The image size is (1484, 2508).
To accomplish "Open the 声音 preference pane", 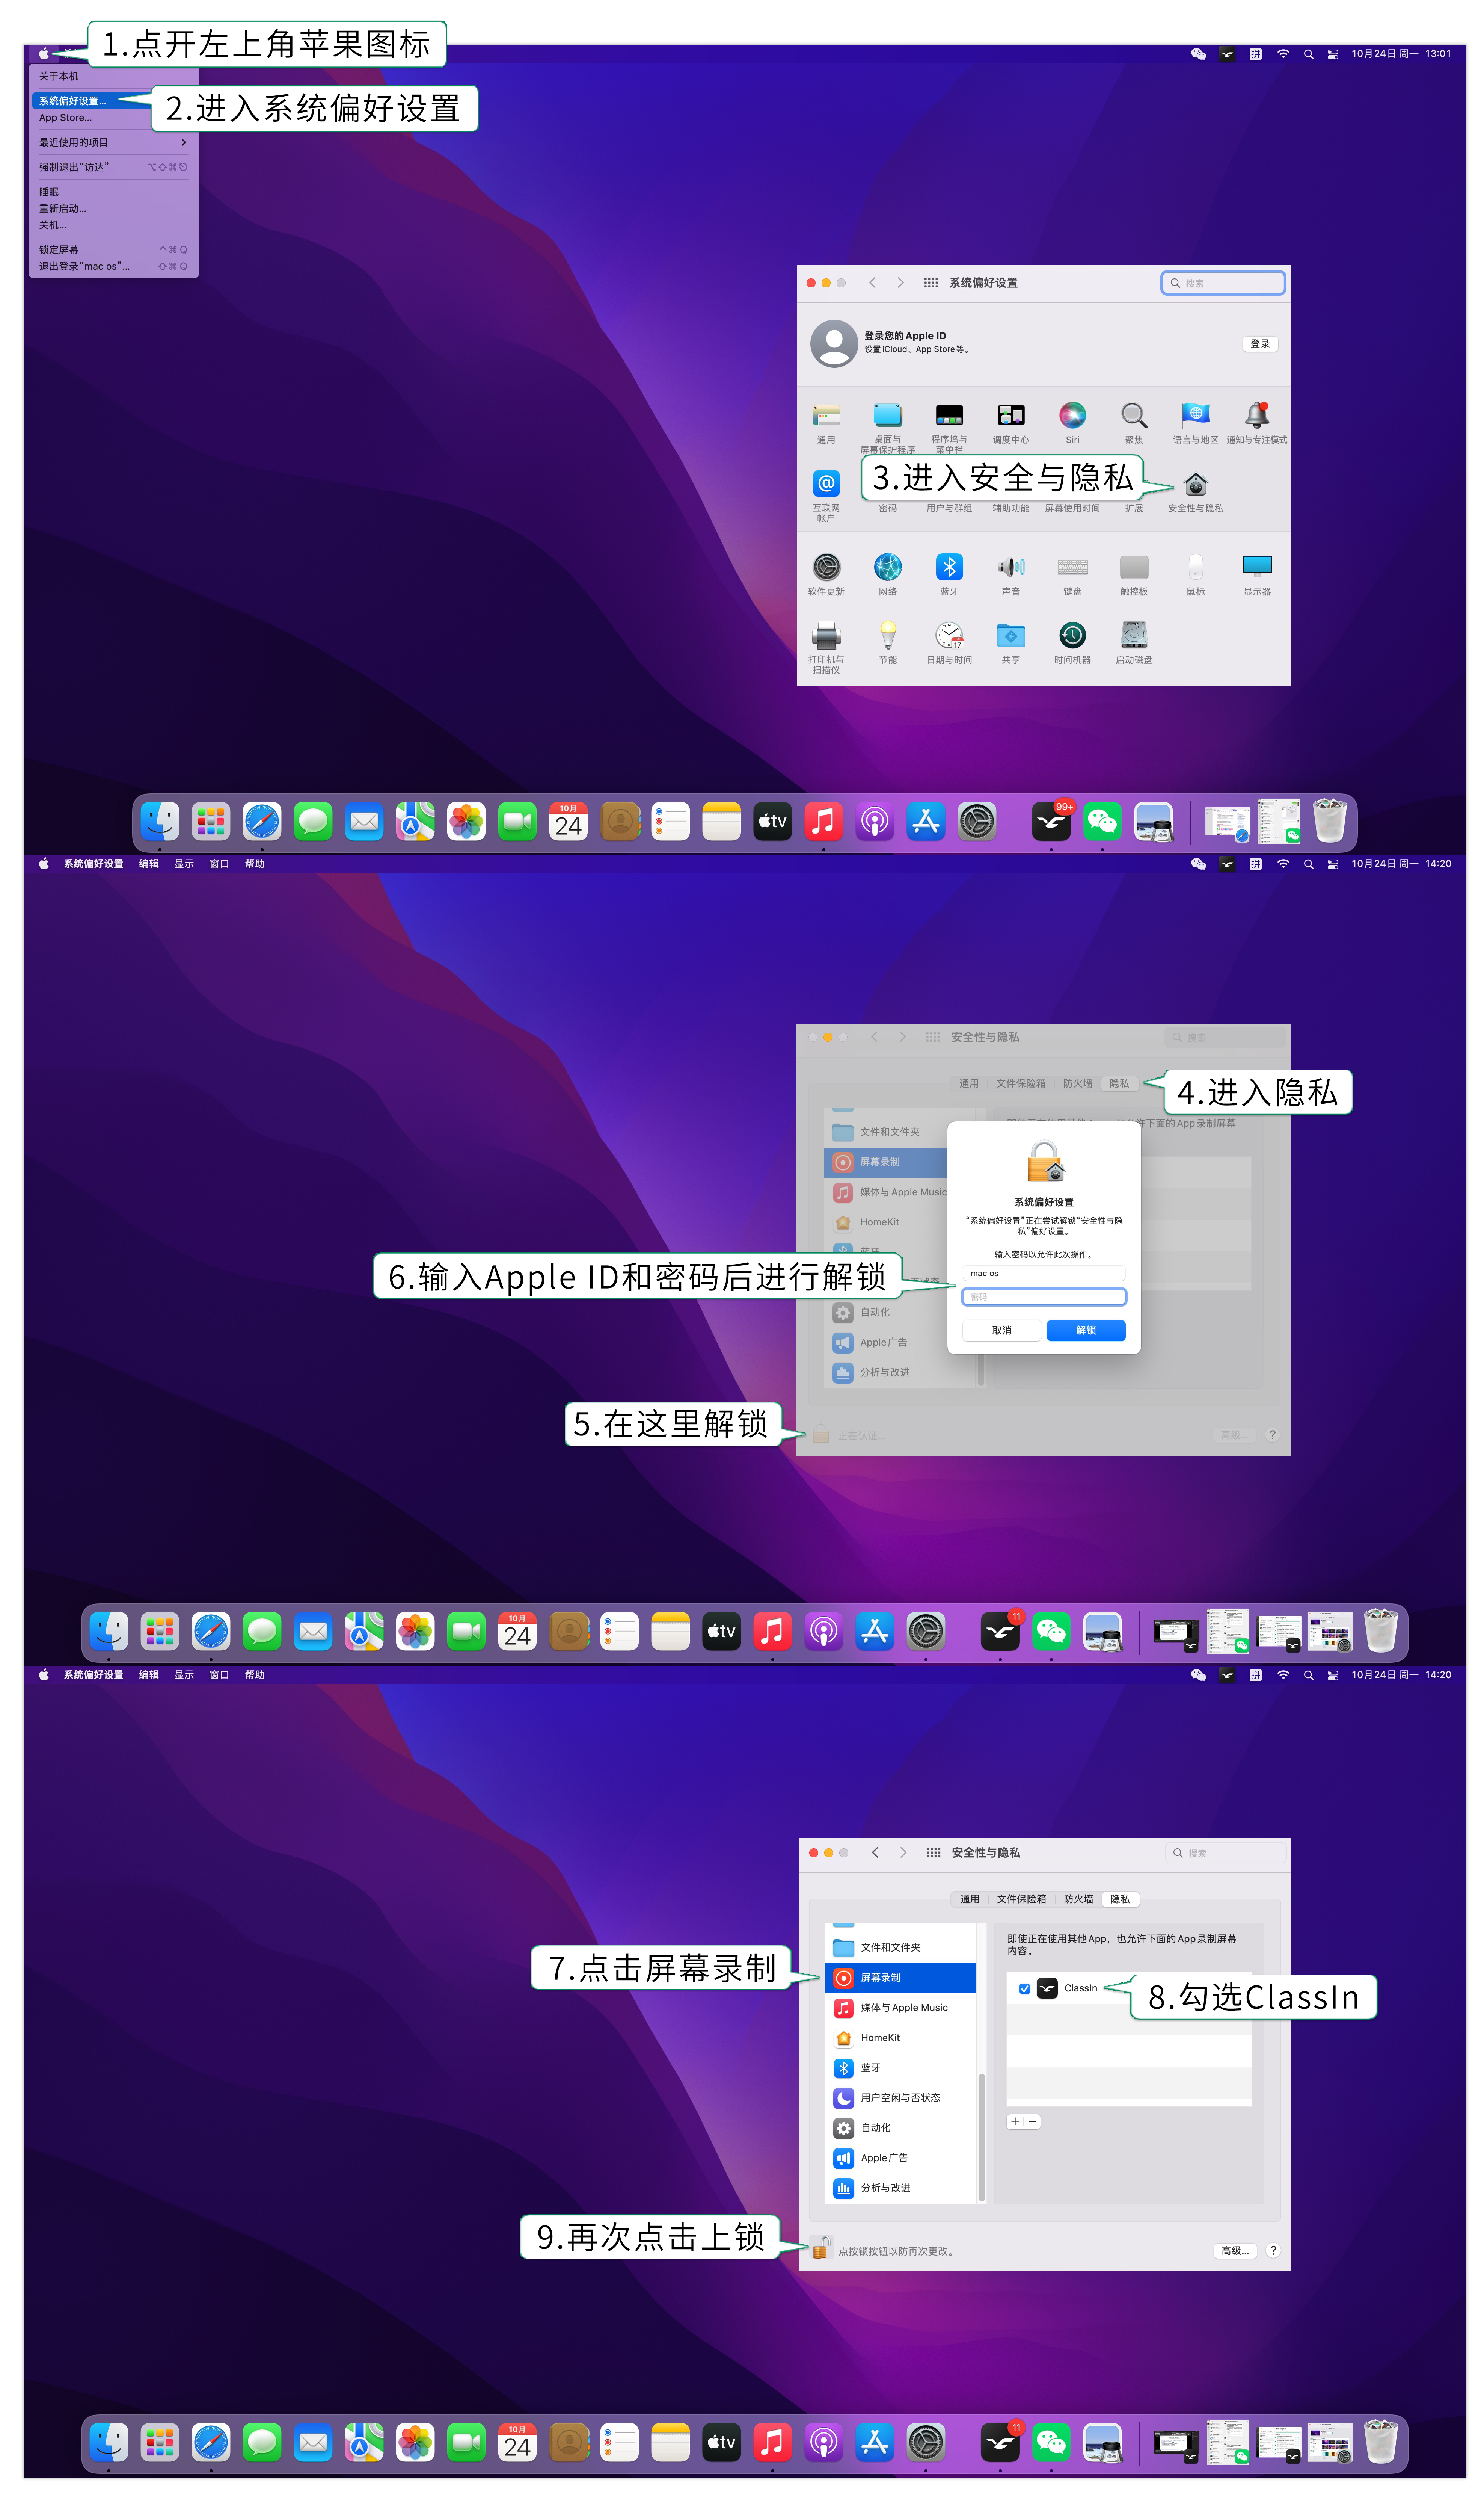I will click(1010, 574).
